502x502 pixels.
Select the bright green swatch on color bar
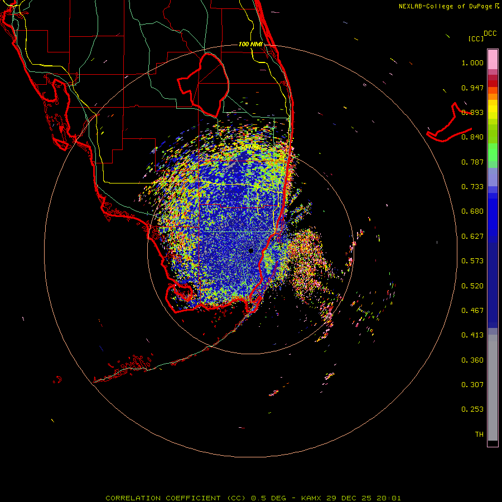click(x=493, y=152)
